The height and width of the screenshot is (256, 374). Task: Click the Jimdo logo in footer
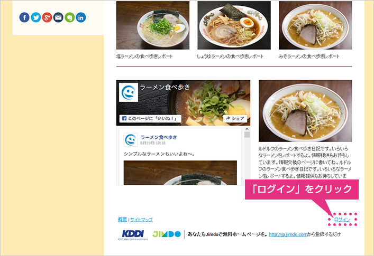[167, 234]
